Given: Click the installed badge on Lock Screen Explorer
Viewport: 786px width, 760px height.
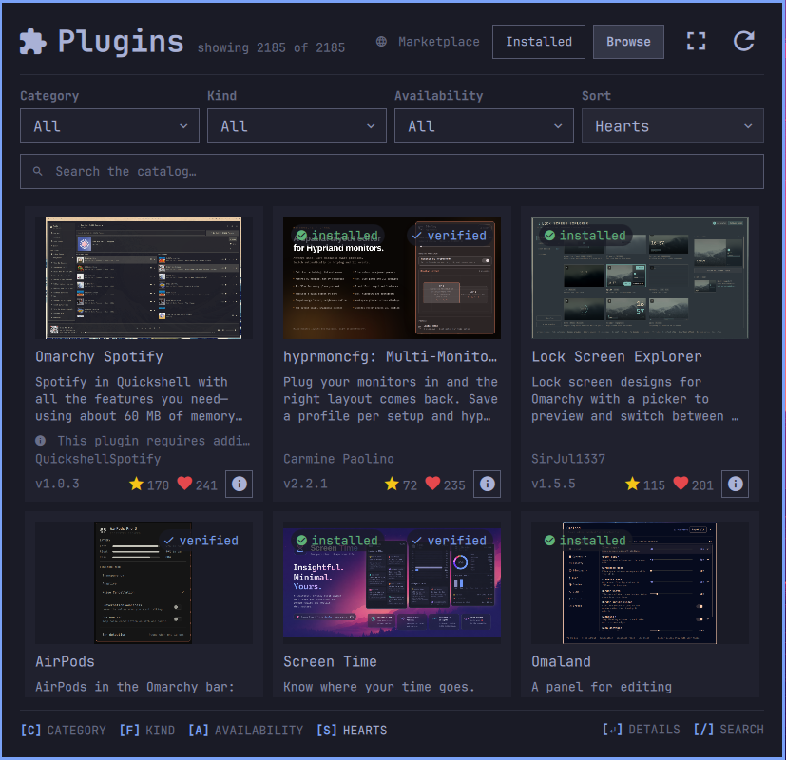Looking at the screenshot, I should tap(585, 236).
